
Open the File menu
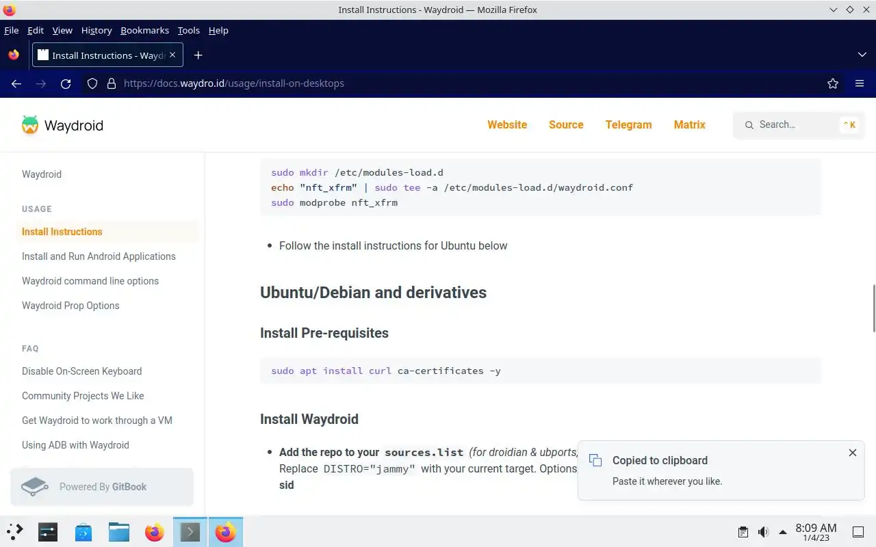pyautogui.click(x=12, y=30)
